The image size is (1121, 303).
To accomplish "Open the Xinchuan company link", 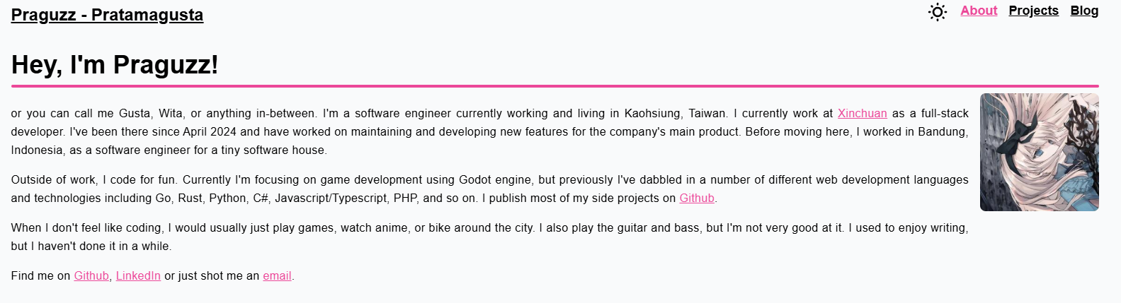I will pyautogui.click(x=862, y=113).
